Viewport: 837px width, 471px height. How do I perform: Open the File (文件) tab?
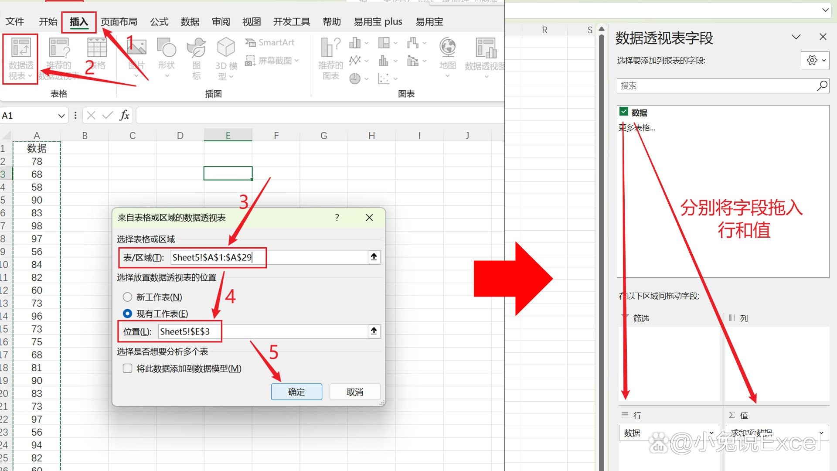point(15,21)
